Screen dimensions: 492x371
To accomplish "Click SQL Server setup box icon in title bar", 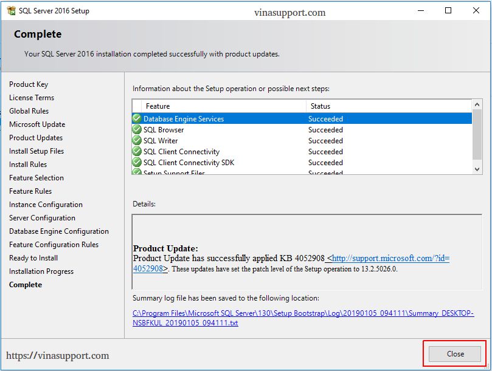I will (12, 11).
